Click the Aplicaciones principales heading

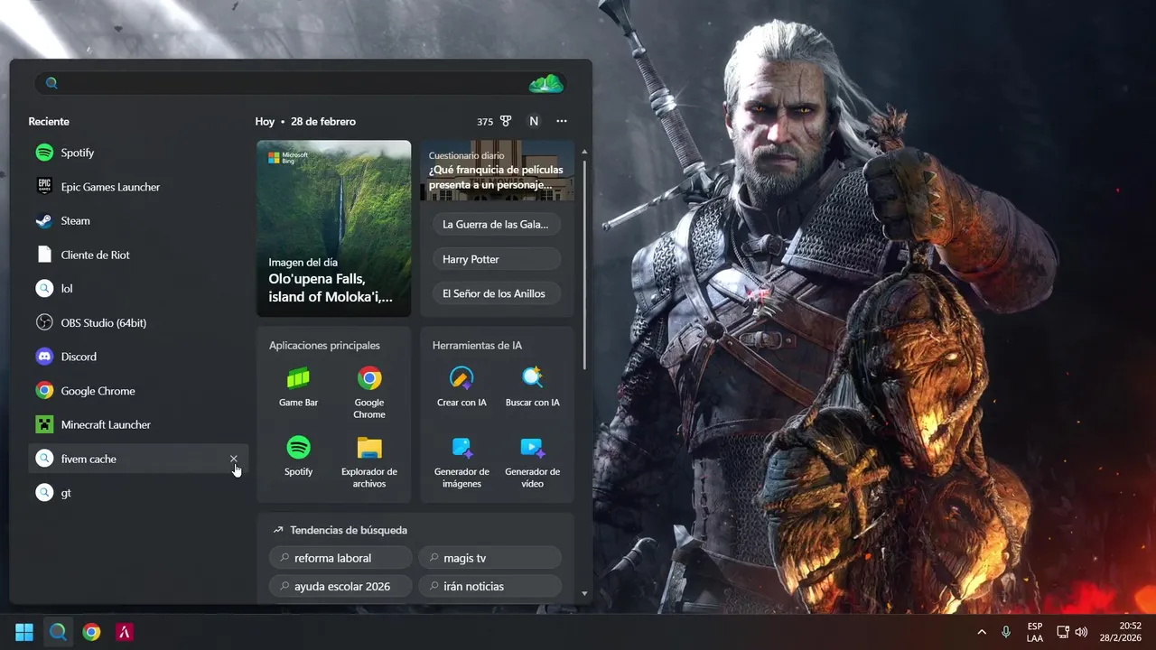(324, 346)
